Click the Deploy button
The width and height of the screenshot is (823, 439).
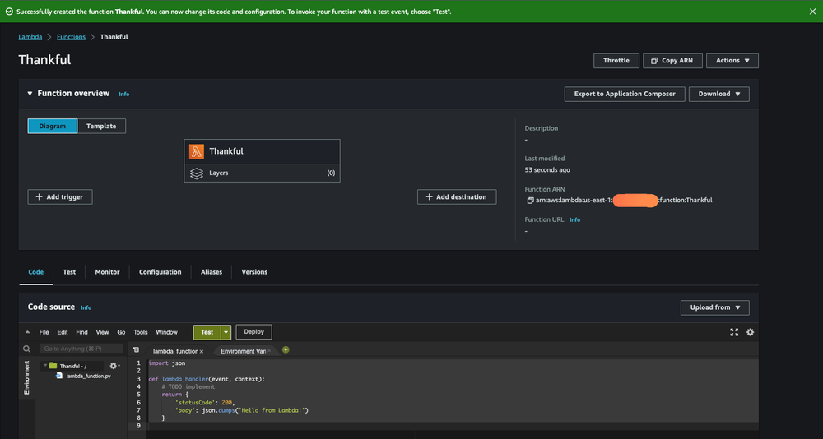tap(254, 332)
